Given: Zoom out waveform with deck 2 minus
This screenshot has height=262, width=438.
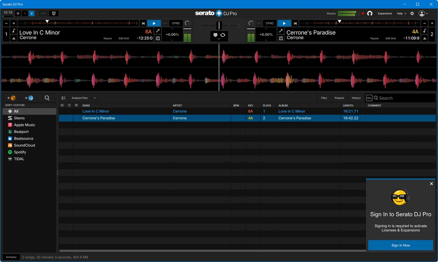Looking at the screenshot, I should tap(424, 23).
